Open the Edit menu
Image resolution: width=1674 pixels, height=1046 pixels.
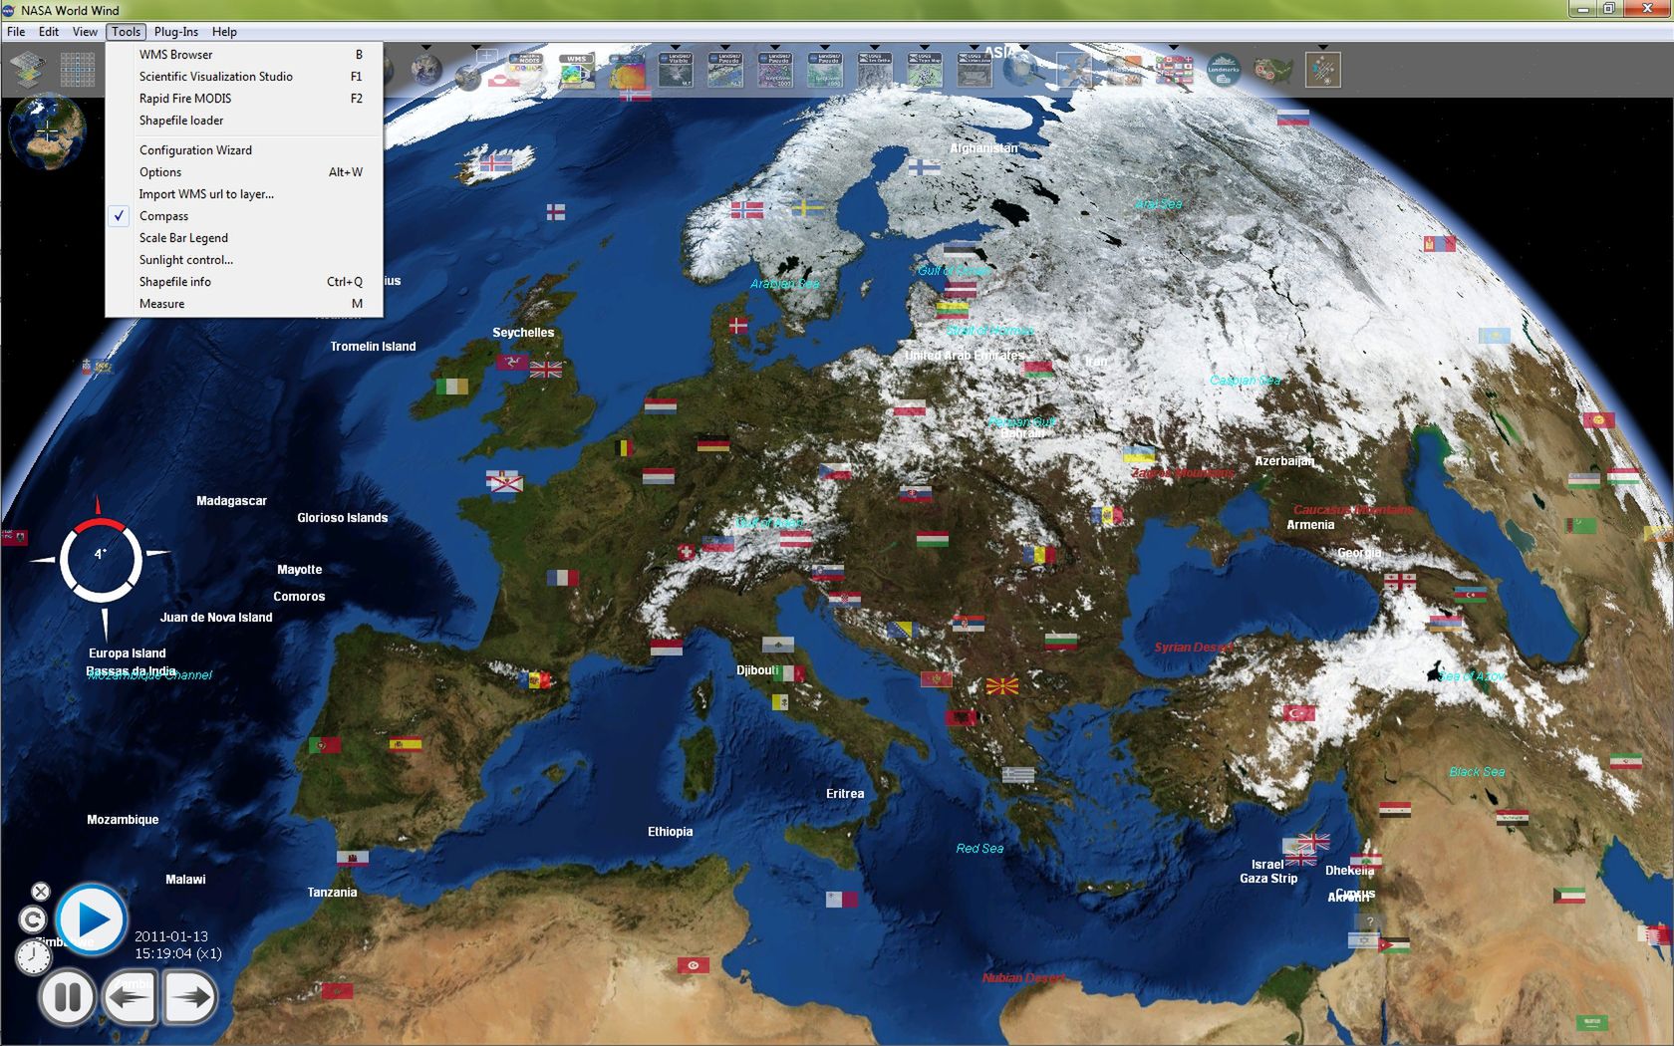[49, 32]
